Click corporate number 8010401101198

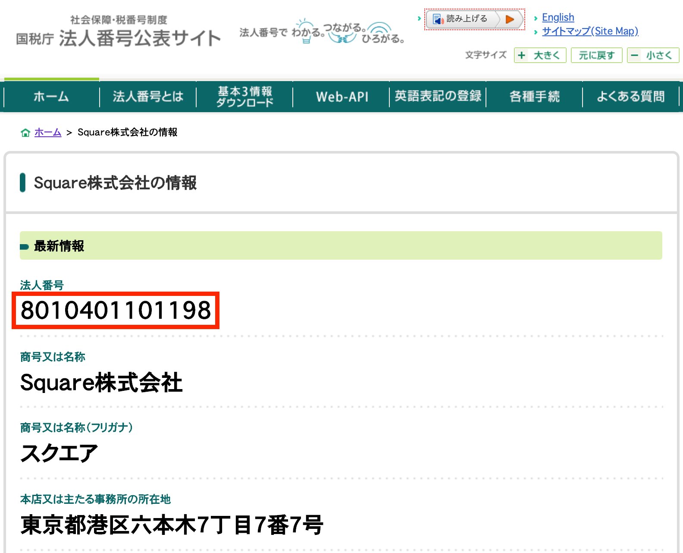coord(116,310)
